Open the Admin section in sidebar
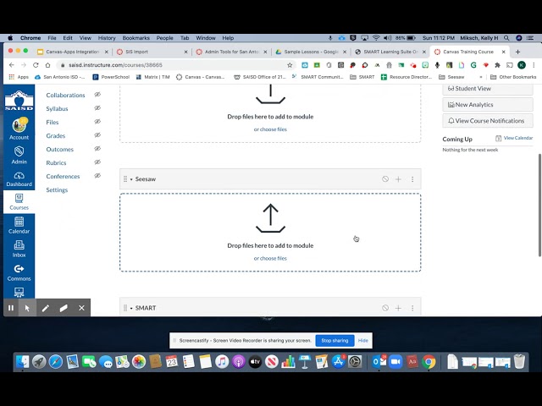This screenshot has height=406, width=542. tap(19, 155)
